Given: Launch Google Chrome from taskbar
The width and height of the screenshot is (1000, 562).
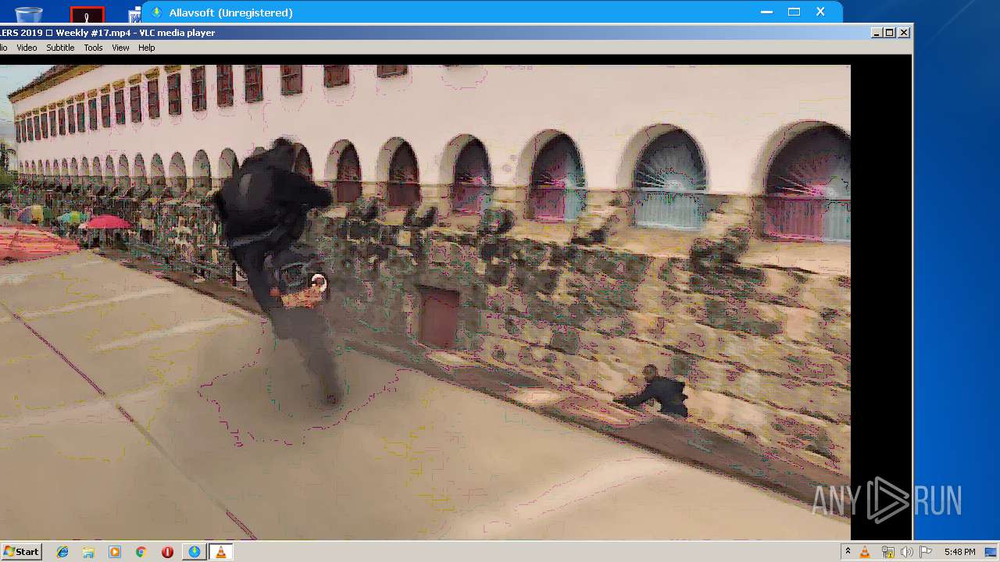Looking at the screenshot, I should click(141, 552).
